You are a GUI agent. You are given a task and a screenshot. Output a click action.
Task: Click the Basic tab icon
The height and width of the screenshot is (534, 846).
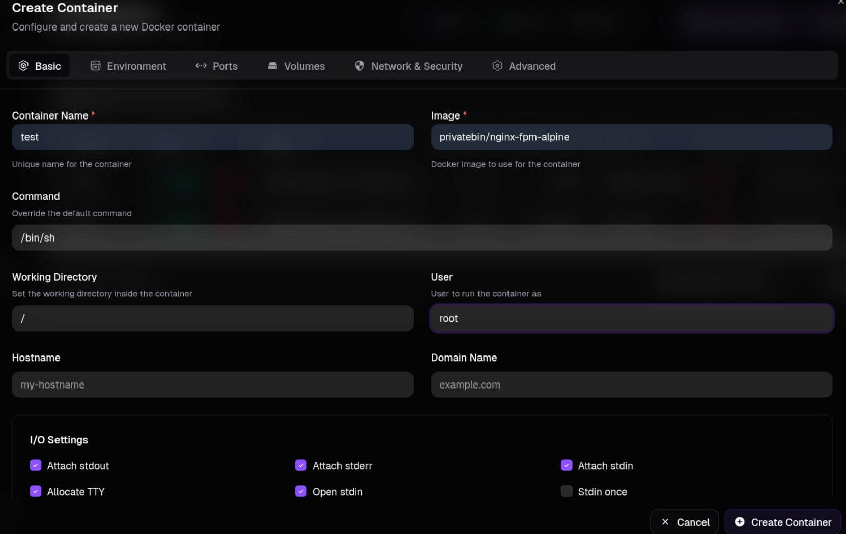pos(23,66)
